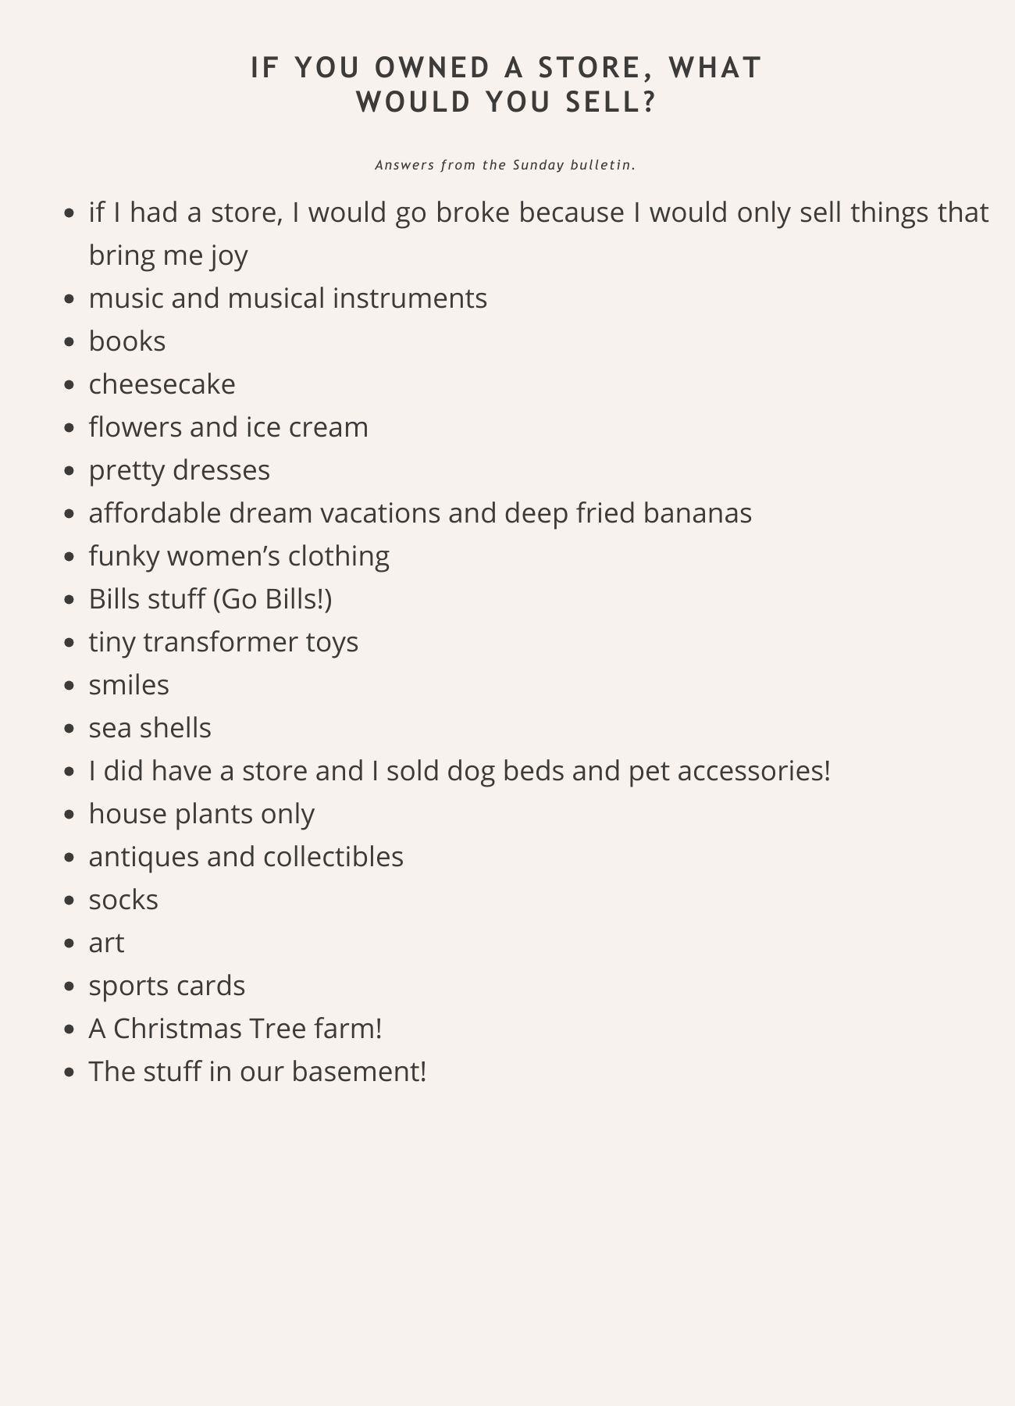
Task: Select the "funky women's clothing" line
Action: [239, 556]
